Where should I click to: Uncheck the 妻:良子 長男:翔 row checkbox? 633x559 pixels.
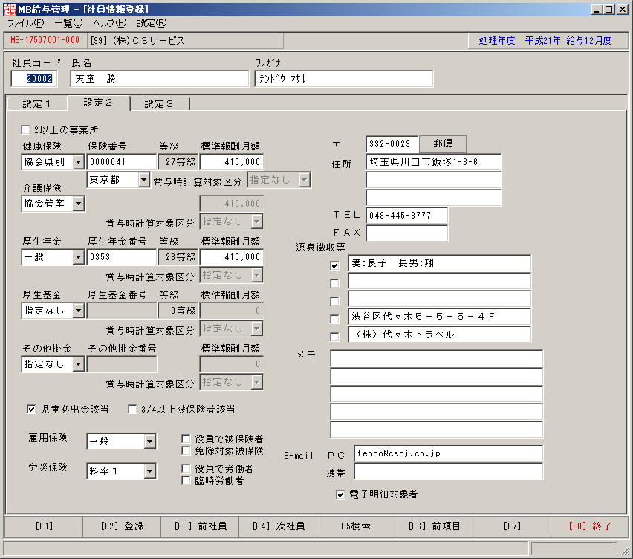pos(334,265)
